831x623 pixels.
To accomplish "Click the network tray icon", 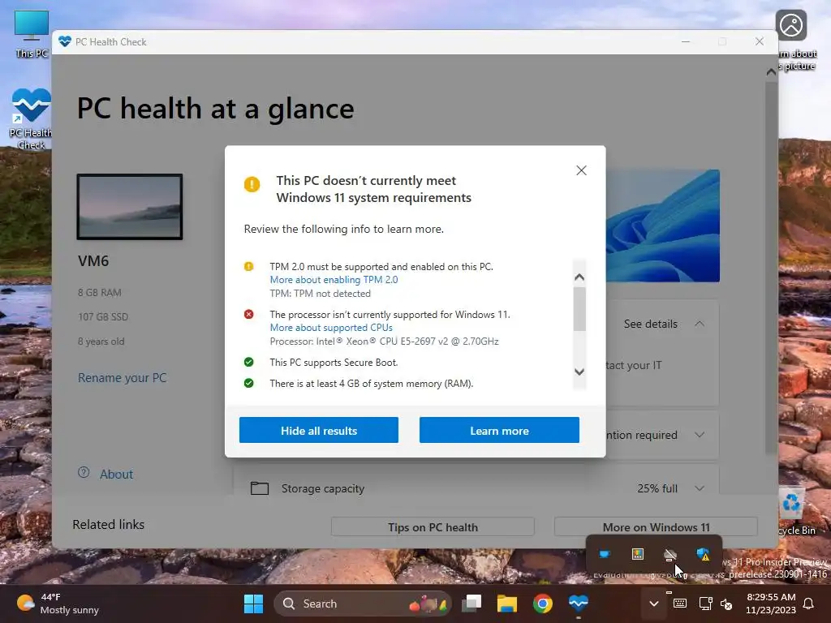I will [x=706, y=604].
